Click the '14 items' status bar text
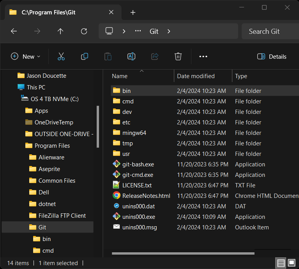299x269 pixels. coord(18,263)
